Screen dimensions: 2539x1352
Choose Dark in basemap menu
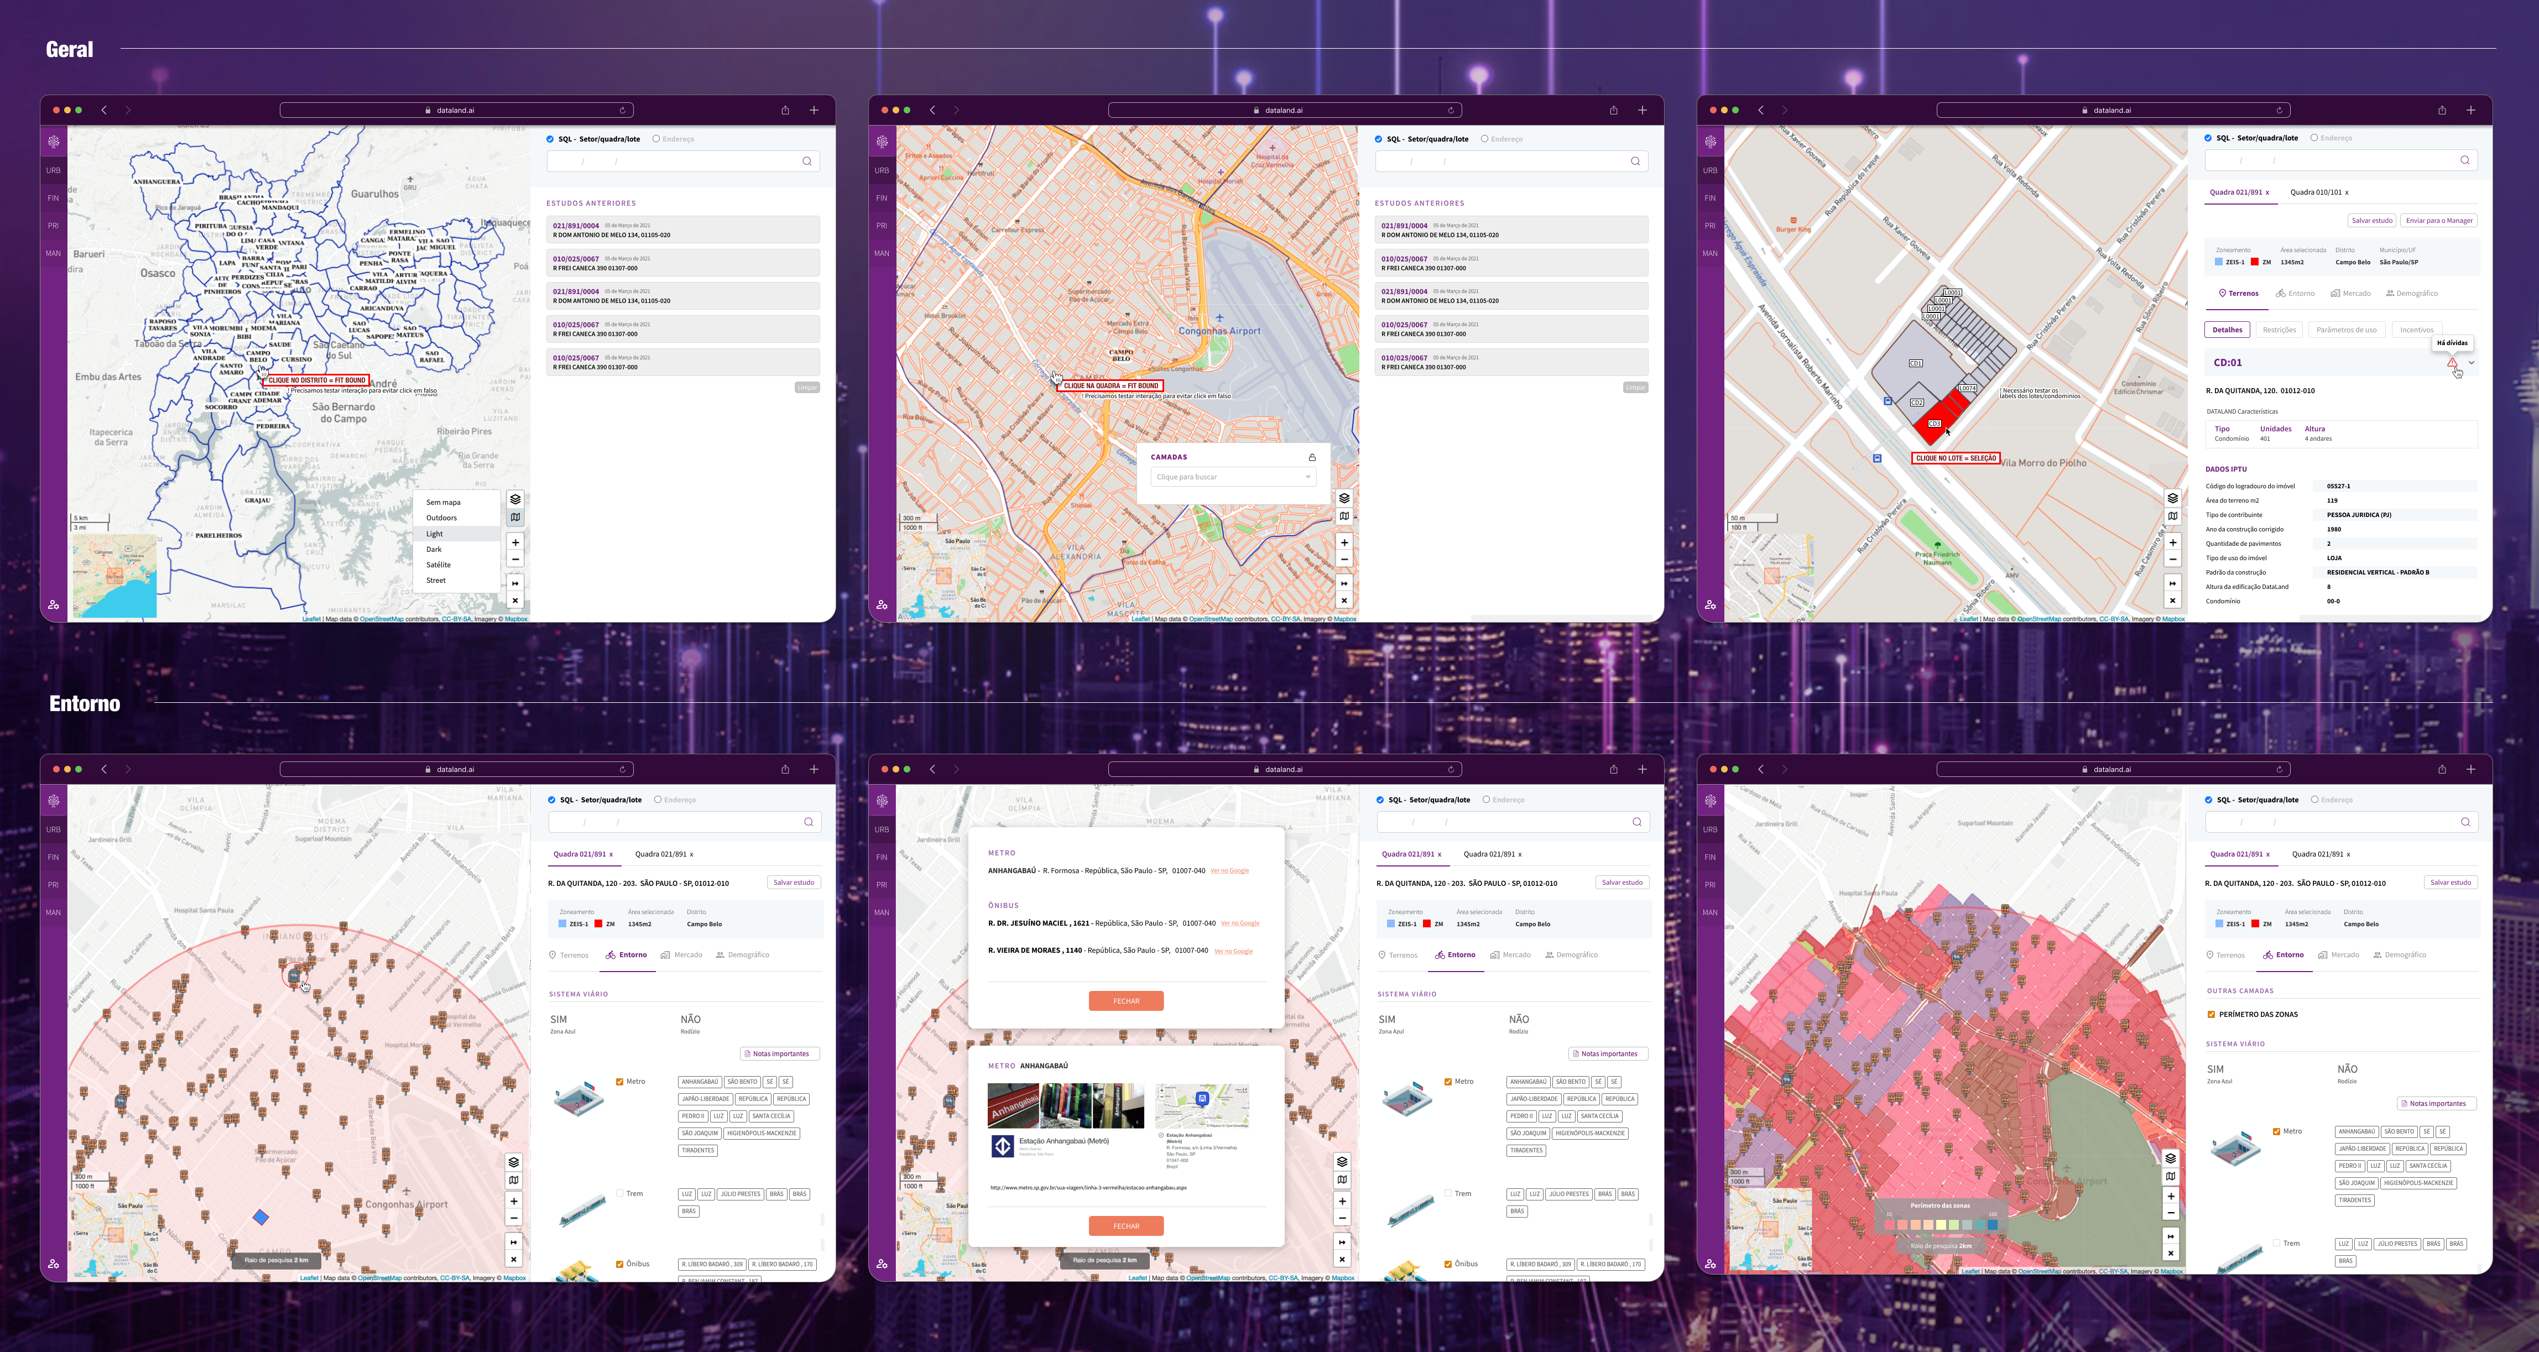[x=434, y=549]
